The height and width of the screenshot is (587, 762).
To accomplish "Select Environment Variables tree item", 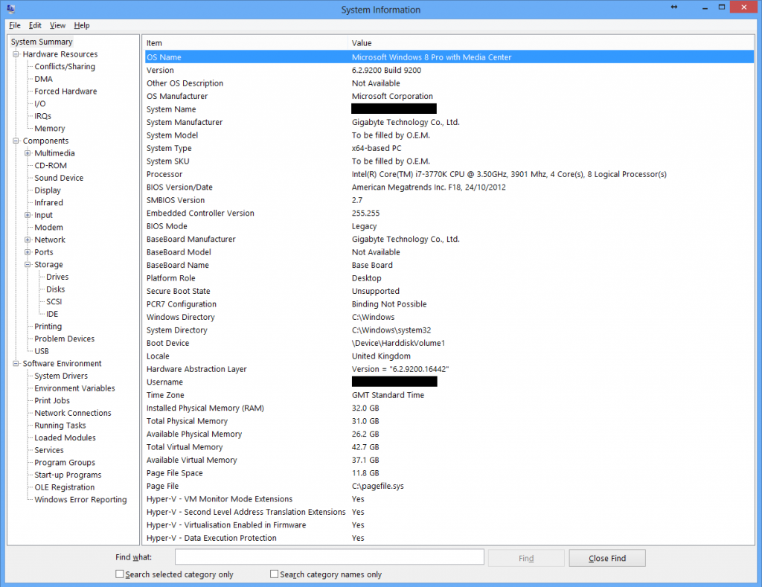I will point(75,388).
